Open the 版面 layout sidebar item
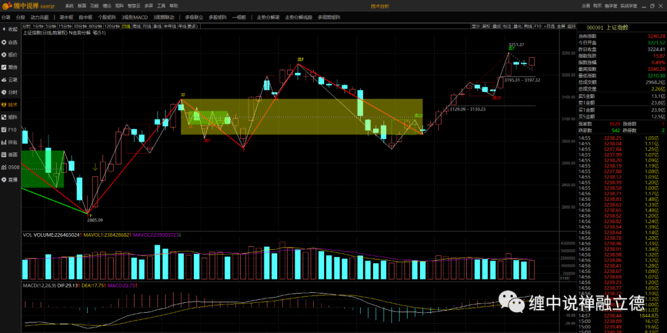The width and height of the screenshot is (667, 333). pyautogui.click(x=9, y=155)
